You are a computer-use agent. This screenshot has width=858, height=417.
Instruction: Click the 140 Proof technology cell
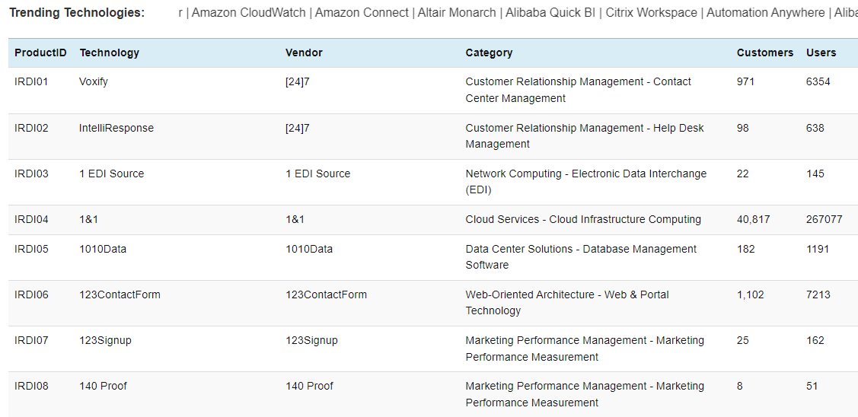103,387
